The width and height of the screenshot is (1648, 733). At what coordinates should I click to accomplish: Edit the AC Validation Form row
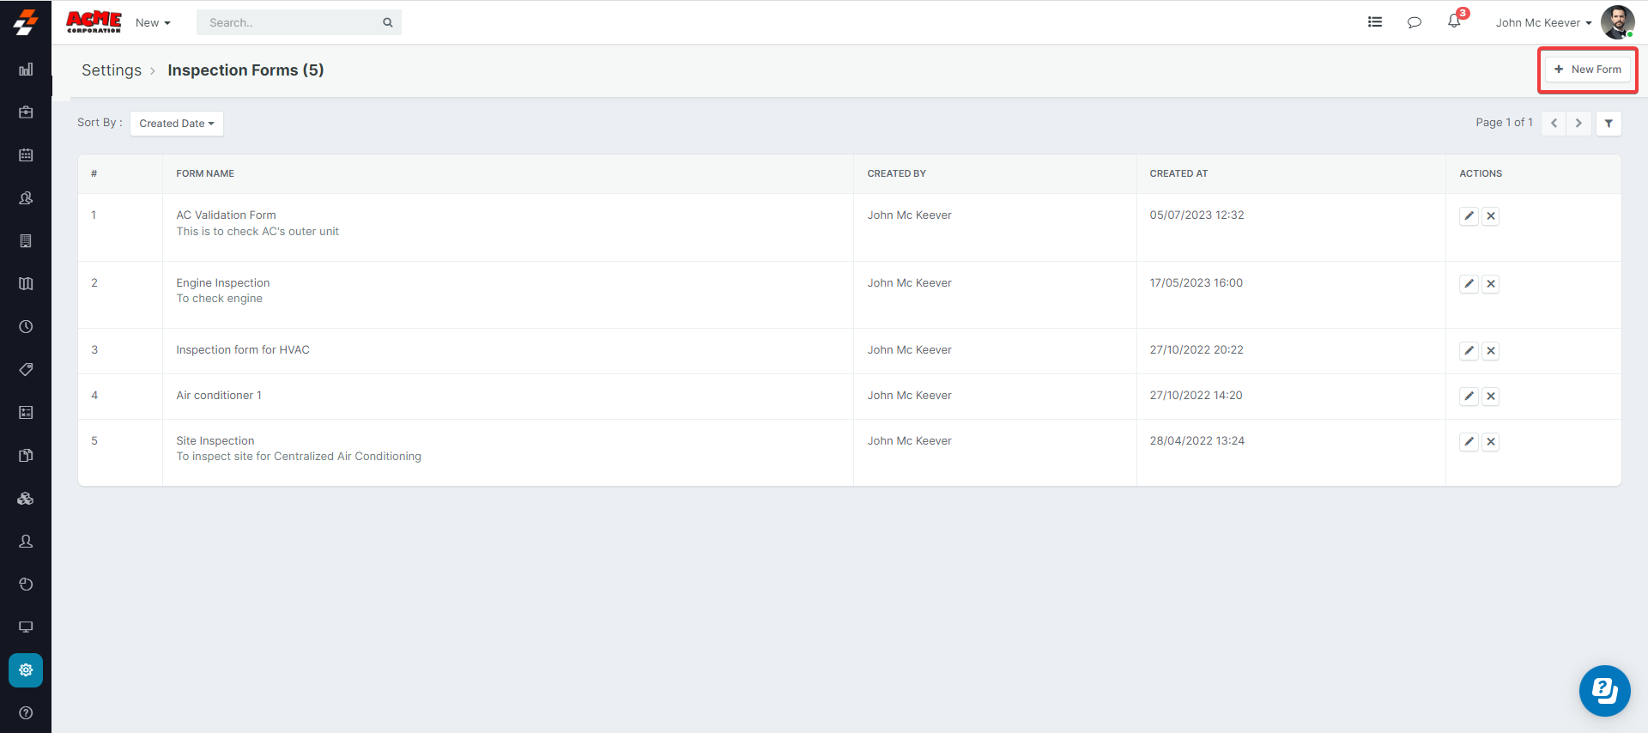click(x=1469, y=216)
